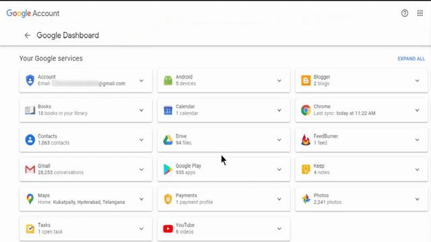This screenshot has height=242, width=431.
Task: Click the '1 calendar' text
Action: [187, 114]
